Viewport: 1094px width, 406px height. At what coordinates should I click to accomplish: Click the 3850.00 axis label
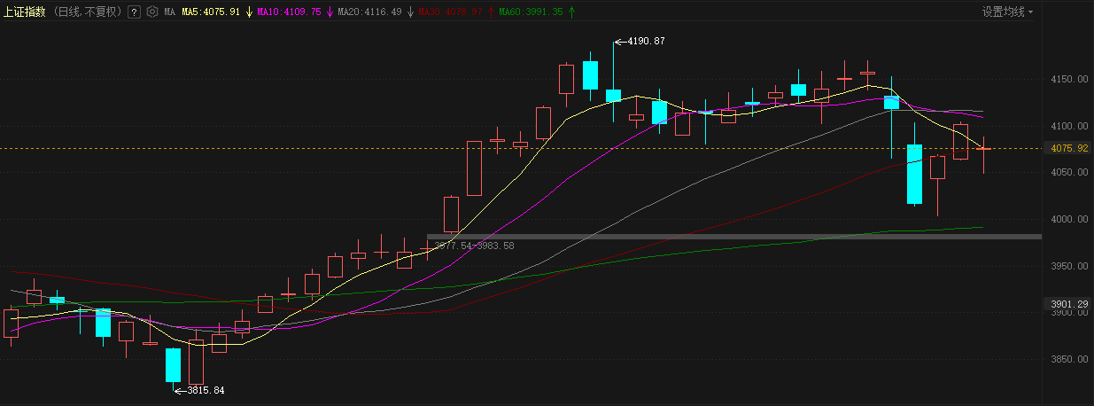click(1069, 359)
